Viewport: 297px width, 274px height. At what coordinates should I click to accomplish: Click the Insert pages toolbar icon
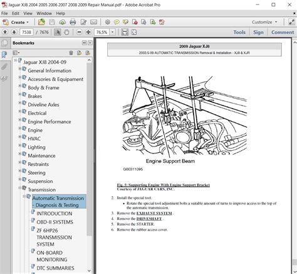153,22
